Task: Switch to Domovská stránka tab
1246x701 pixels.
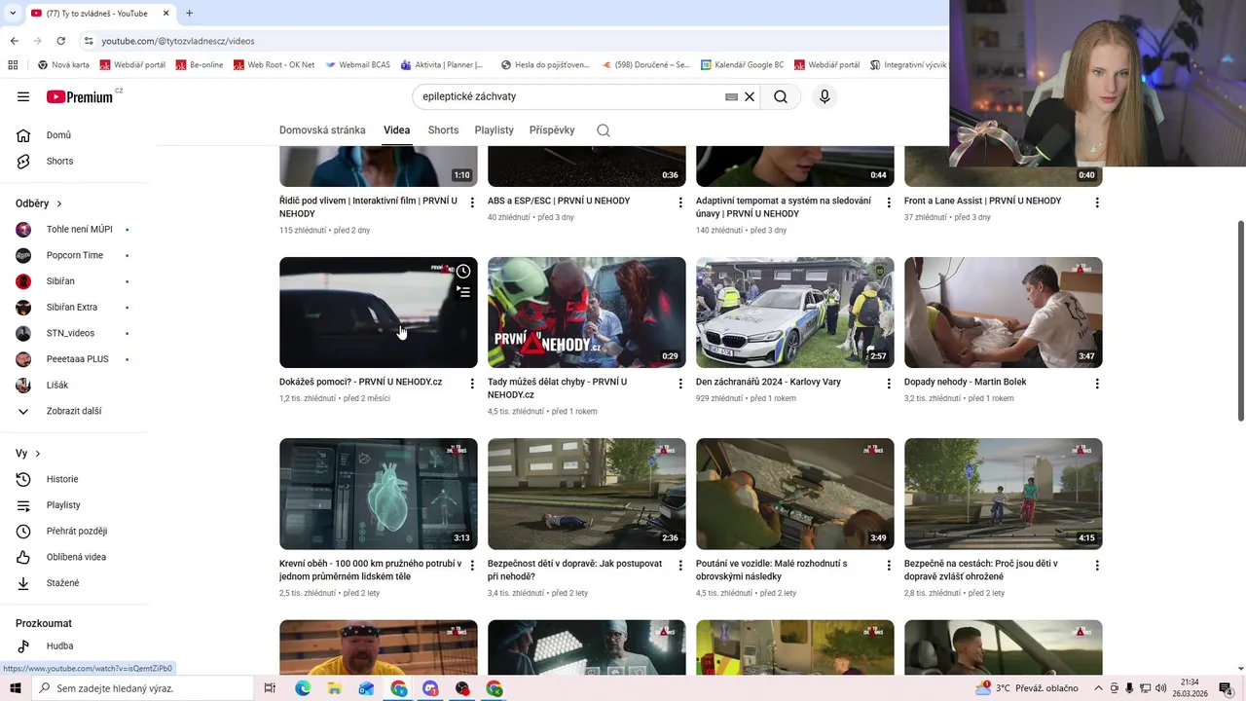Action: point(322,130)
